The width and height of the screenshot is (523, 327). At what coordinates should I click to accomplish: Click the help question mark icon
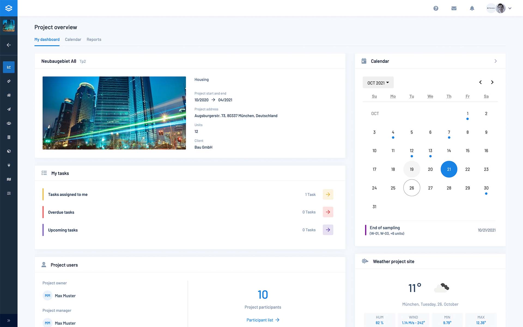point(436,8)
